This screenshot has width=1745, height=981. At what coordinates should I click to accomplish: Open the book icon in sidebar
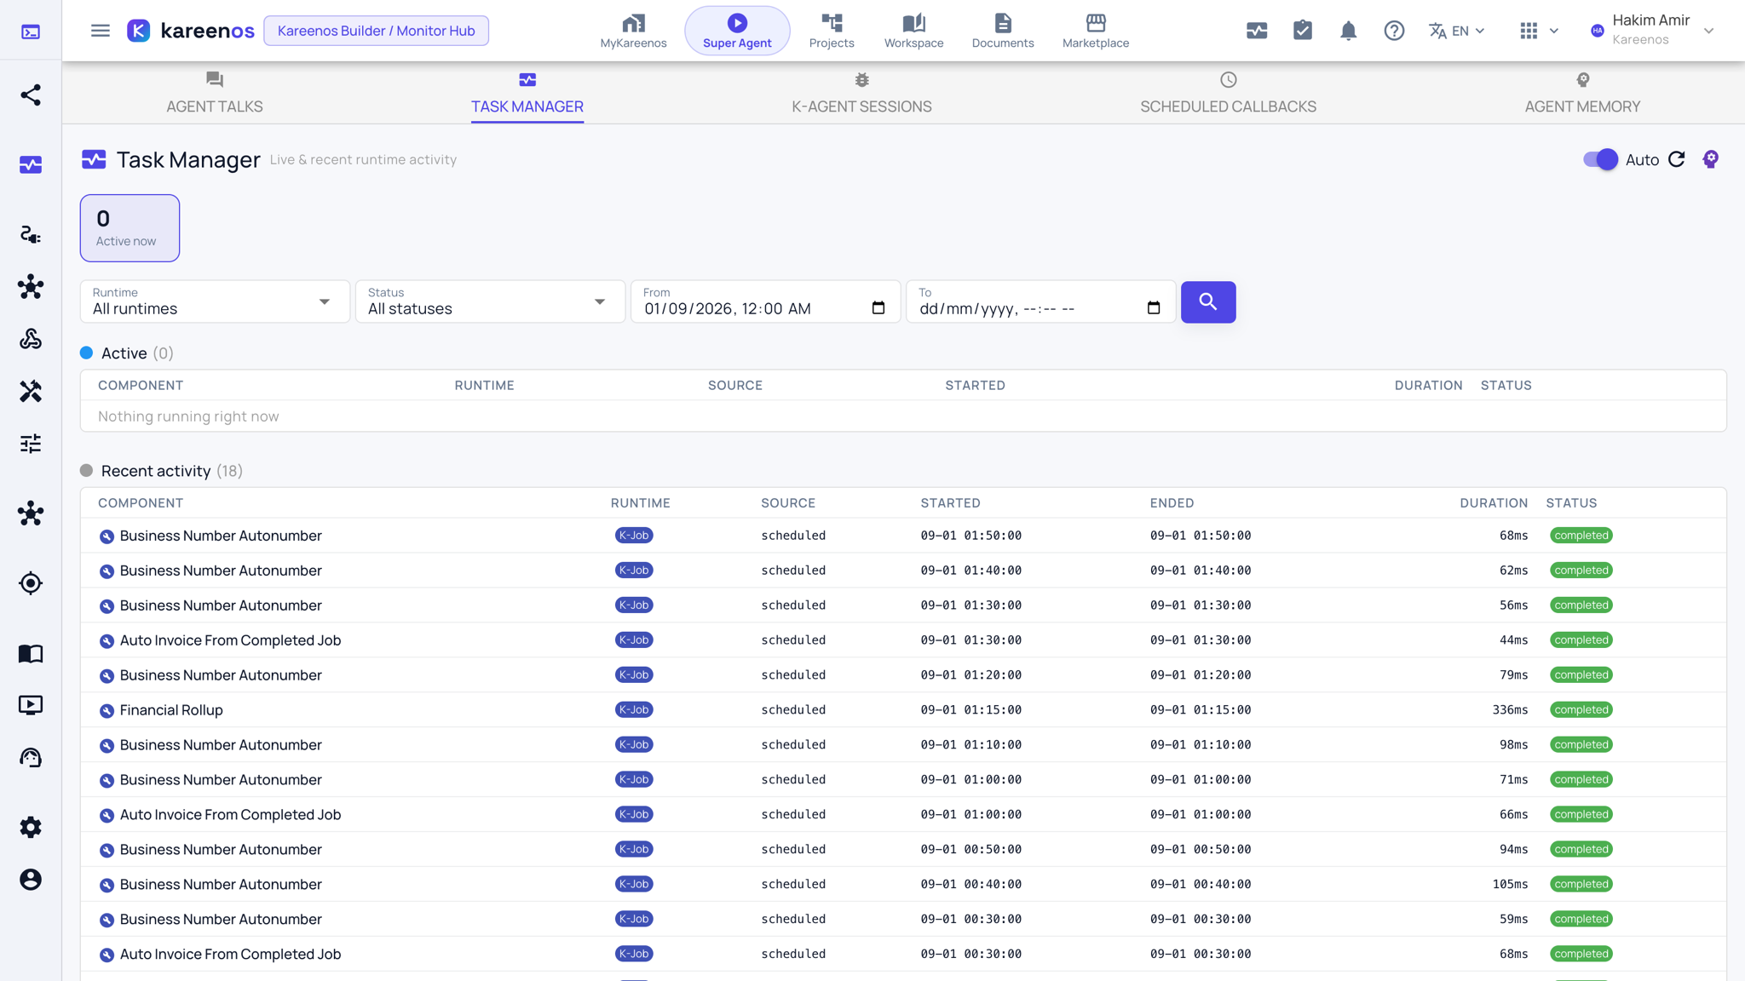[x=31, y=653]
